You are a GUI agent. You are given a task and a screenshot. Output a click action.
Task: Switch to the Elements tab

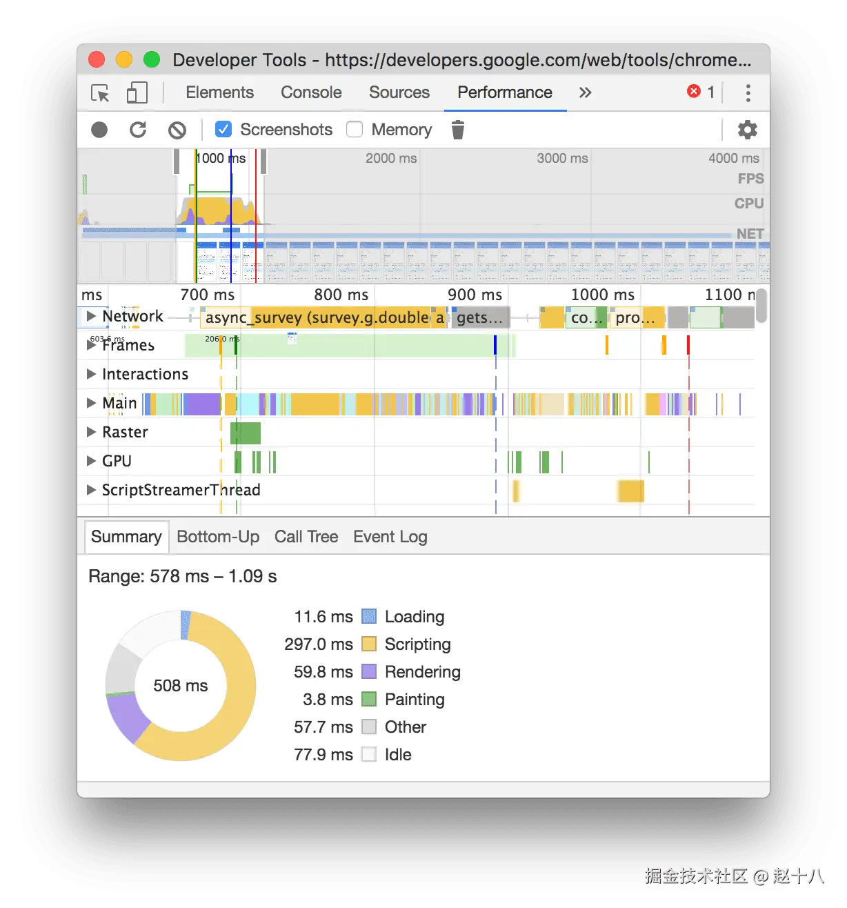point(220,92)
